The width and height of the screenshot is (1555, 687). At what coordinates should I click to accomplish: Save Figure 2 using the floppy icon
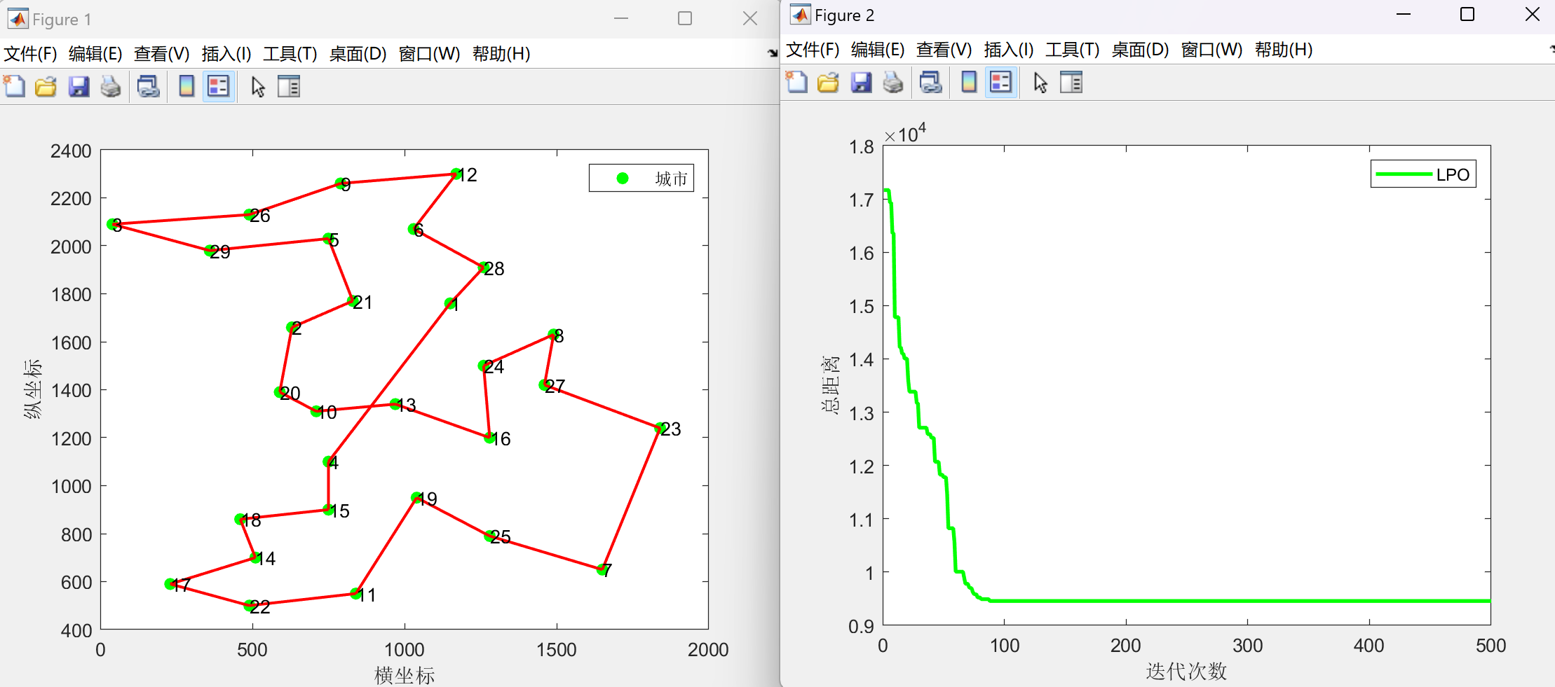[861, 83]
